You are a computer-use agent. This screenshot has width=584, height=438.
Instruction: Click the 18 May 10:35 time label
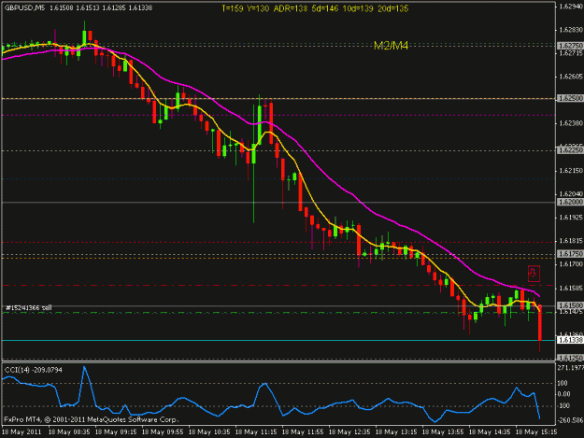[x=209, y=432]
